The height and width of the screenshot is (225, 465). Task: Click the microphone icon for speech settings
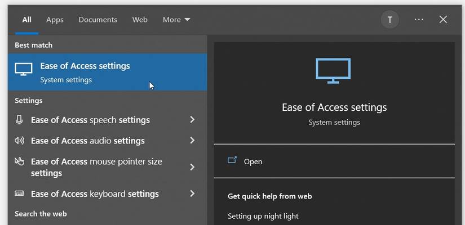click(19, 119)
